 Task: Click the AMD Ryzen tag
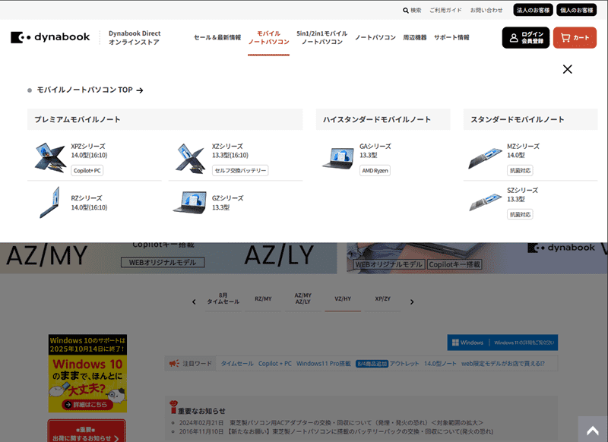(x=375, y=170)
